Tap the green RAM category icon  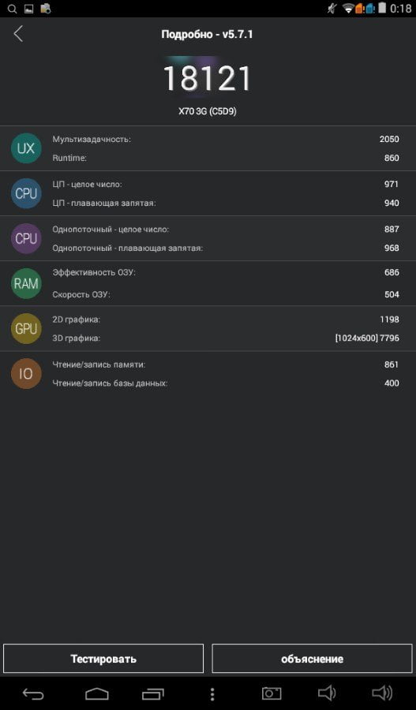pos(26,283)
